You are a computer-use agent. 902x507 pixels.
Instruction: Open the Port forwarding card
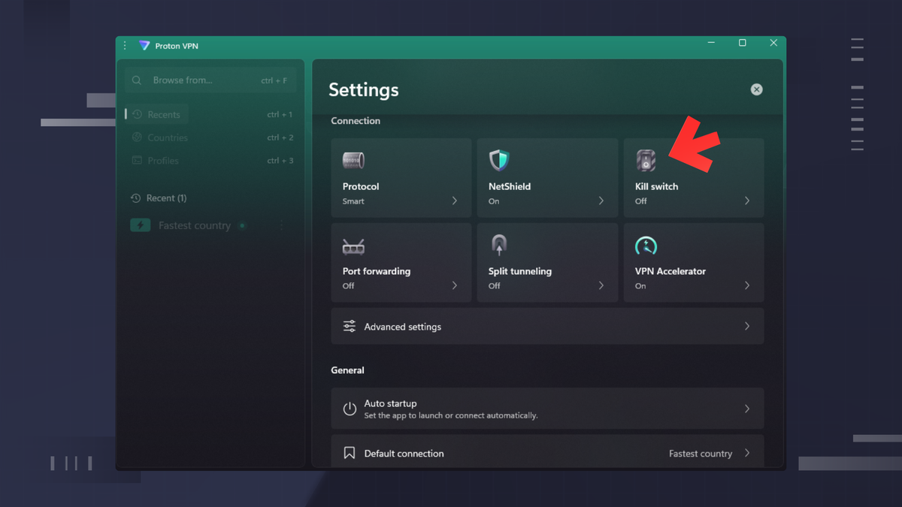tap(401, 263)
